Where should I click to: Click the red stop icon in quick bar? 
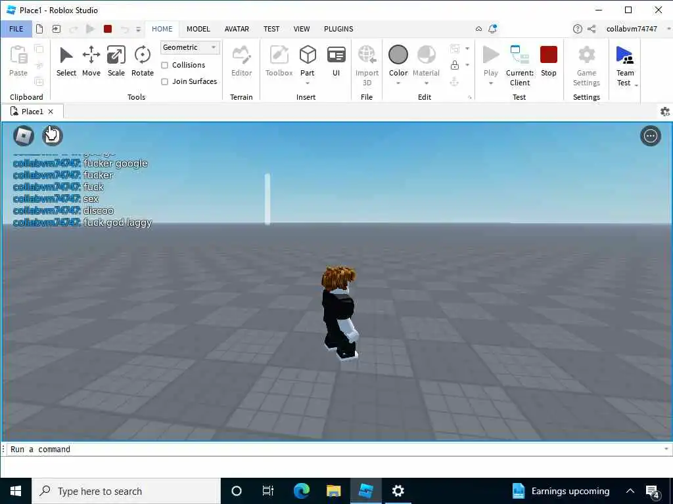(x=108, y=29)
